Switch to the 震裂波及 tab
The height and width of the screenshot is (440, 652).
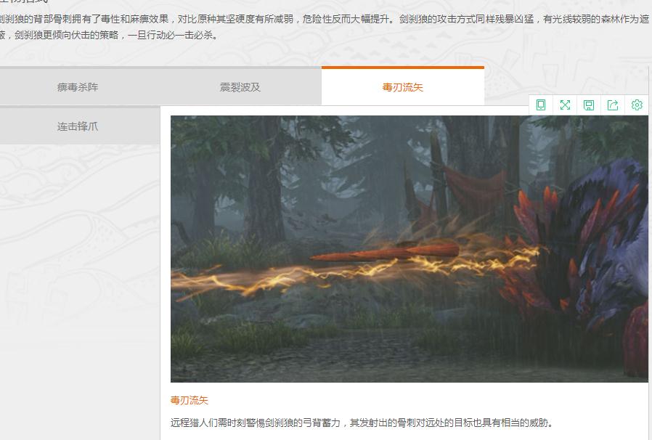240,87
